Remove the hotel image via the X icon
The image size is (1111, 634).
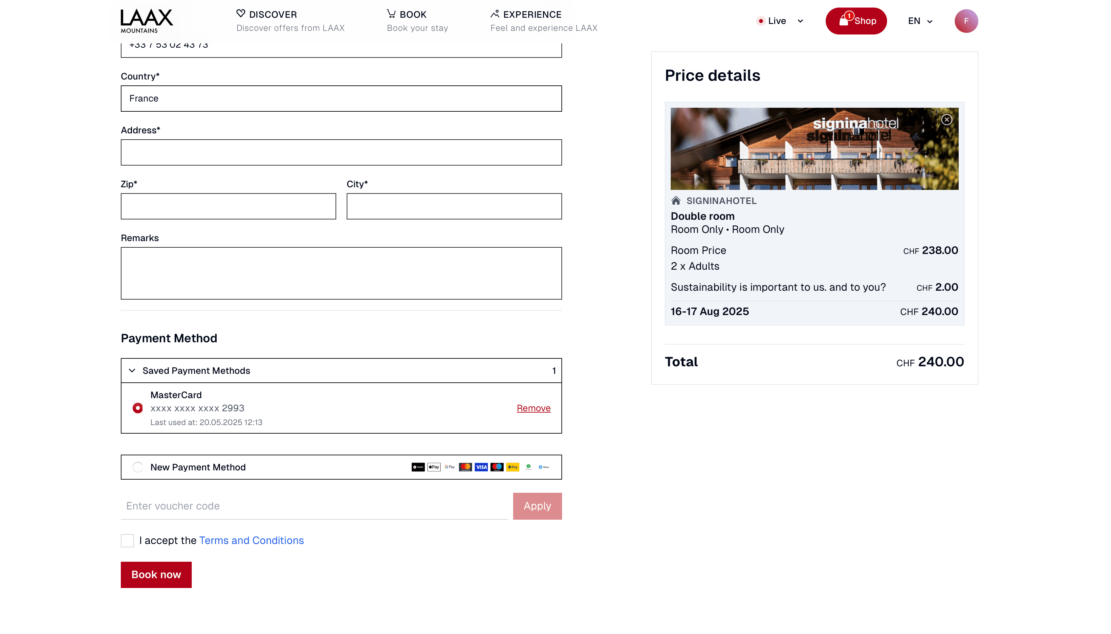pyautogui.click(x=947, y=119)
